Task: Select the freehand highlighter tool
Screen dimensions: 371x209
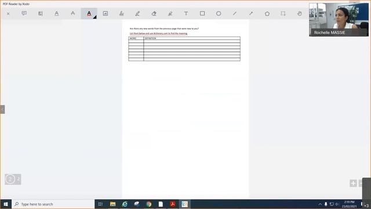Action: coord(170,13)
